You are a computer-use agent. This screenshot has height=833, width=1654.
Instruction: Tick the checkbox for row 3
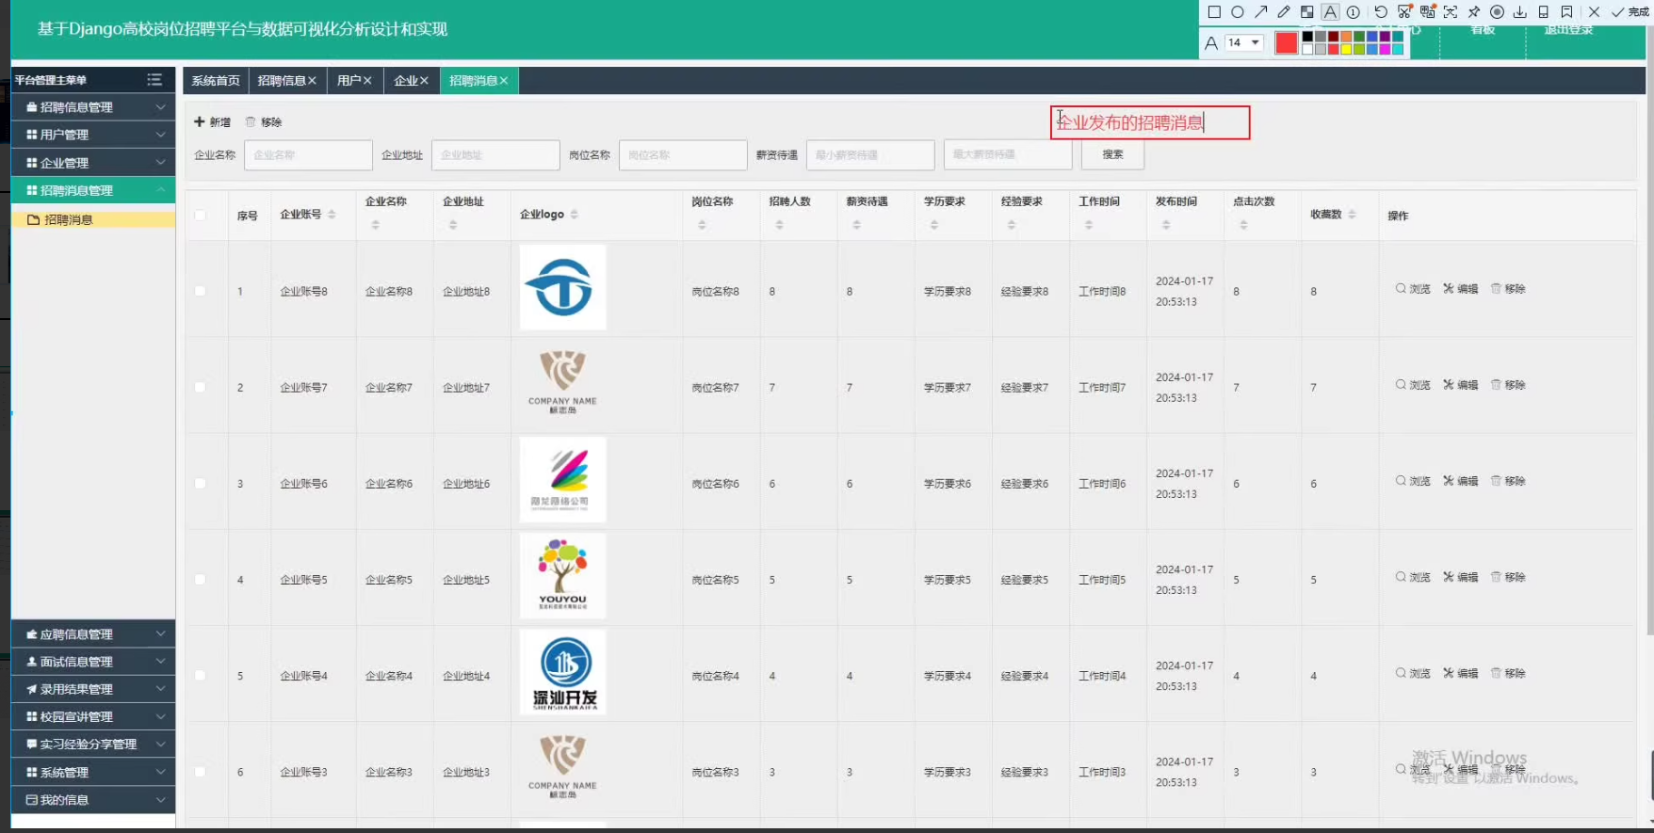tap(200, 483)
